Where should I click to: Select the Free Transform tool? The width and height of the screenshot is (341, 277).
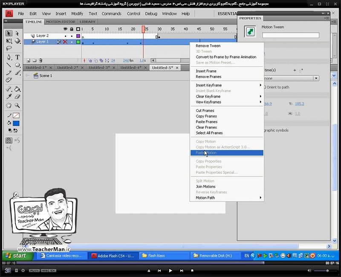(9, 41)
